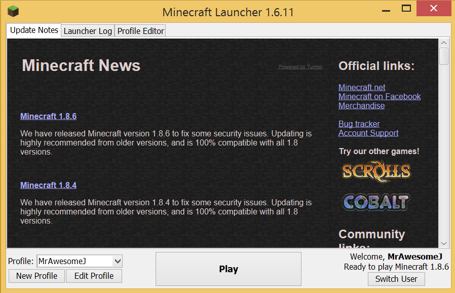Click the news pane scroll down arrow

[x=444, y=243]
